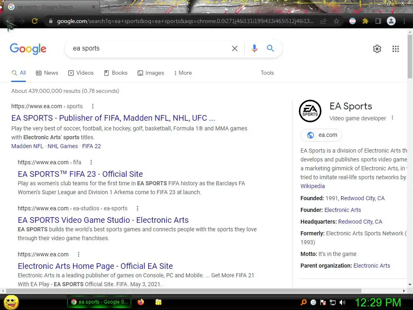
Task: Click the vertical scrollbar thumb
Action: (x=410, y=56)
